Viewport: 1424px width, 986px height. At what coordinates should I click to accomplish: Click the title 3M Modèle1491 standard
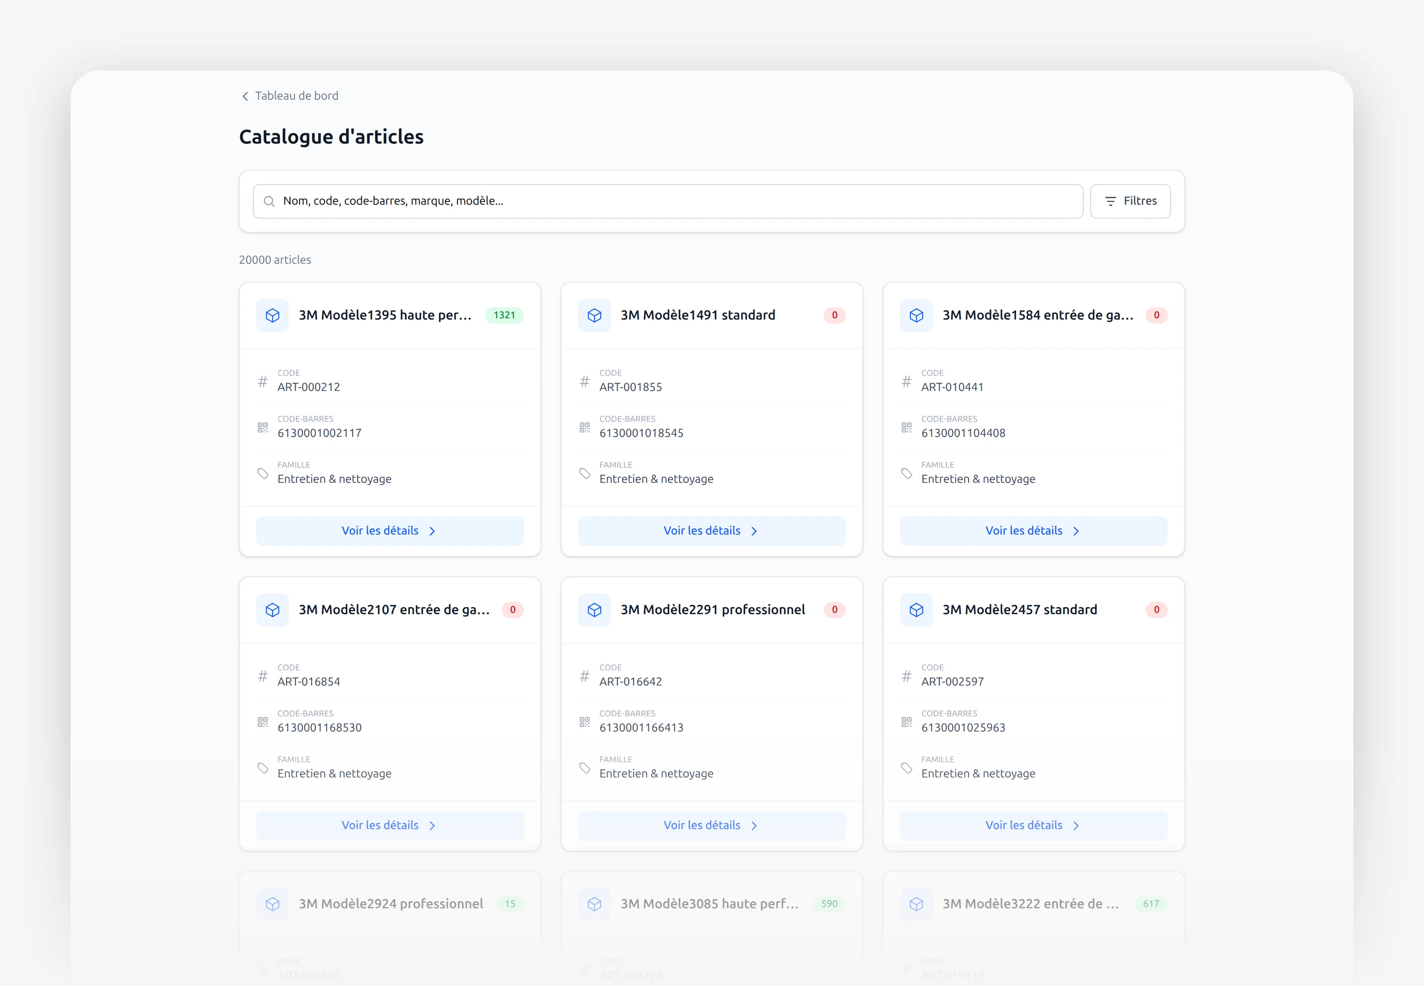coord(698,316)
